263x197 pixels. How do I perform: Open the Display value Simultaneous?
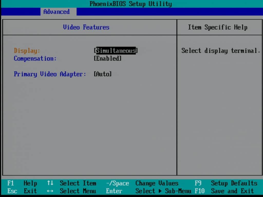tap(116, 51)
